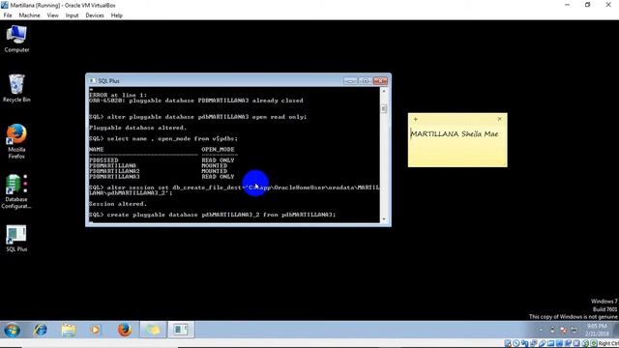The width and height of the screenshot is (619, 348).
Task: Click the VirtualBox hard disk status icon
Action: (x=508, y=344)
